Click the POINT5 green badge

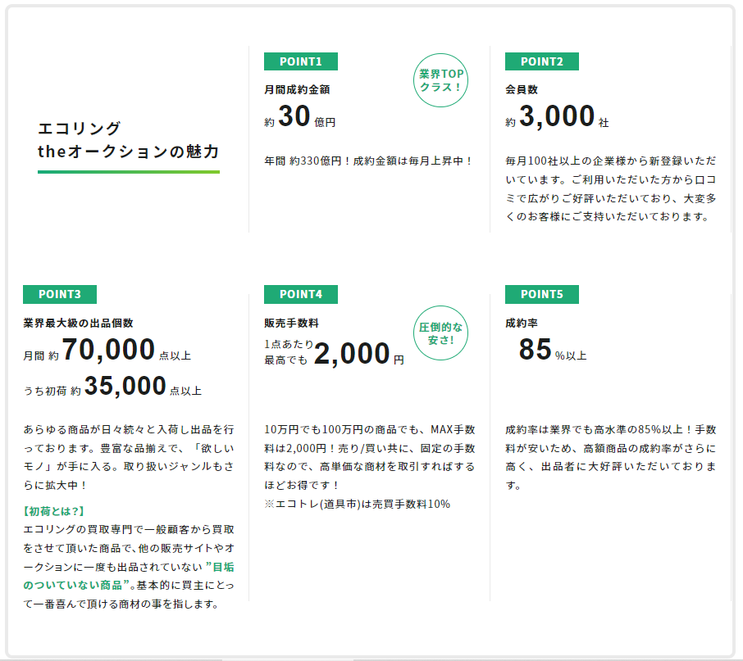coord(541,294)
